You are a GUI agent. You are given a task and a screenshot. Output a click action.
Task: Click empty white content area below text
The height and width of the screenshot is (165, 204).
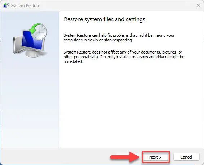tap(132, 104)
